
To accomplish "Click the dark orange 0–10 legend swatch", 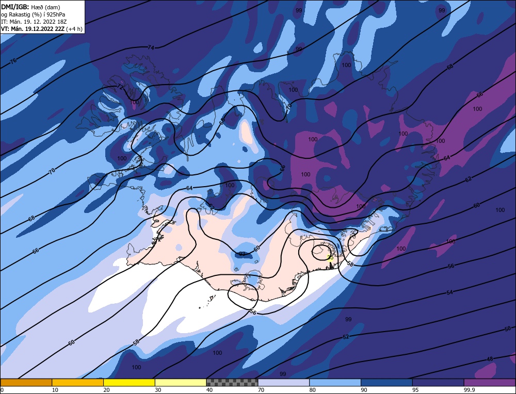I will 26,382.
